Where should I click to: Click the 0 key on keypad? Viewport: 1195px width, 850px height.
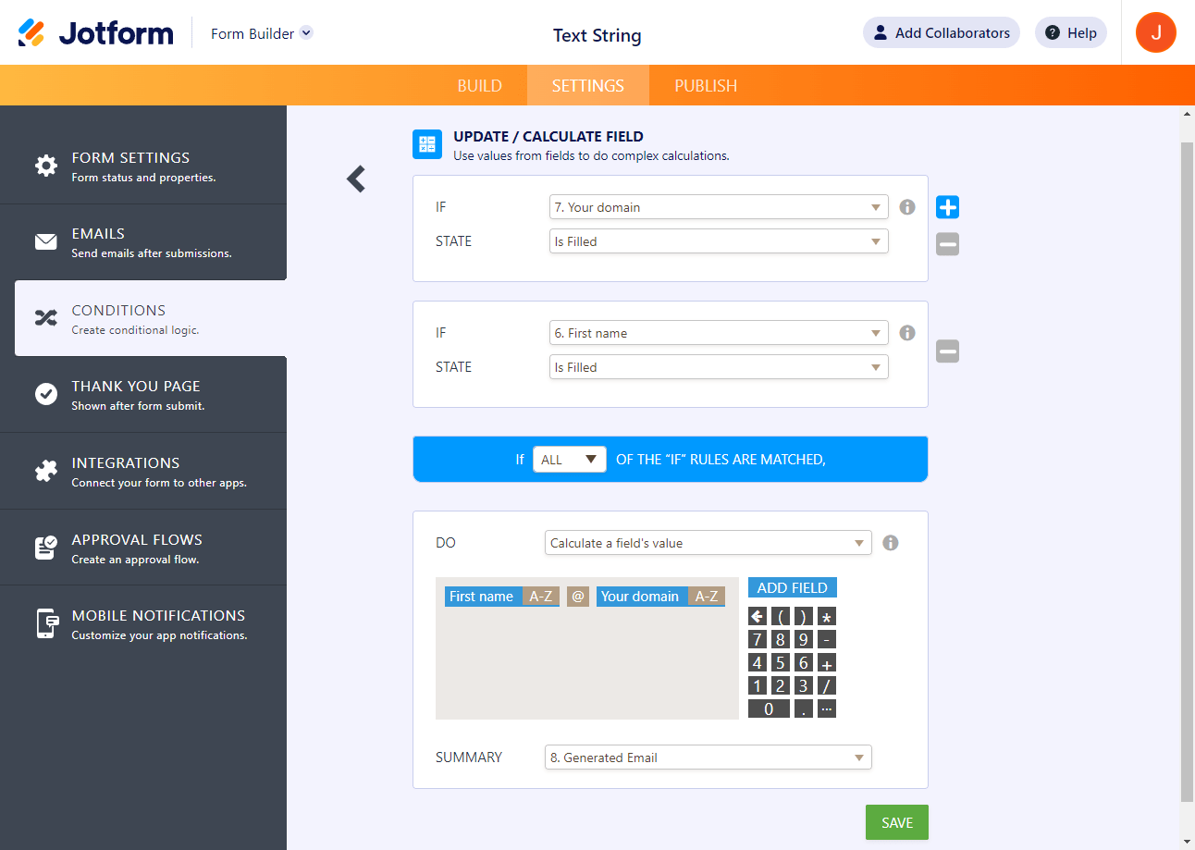coord(769,709)
